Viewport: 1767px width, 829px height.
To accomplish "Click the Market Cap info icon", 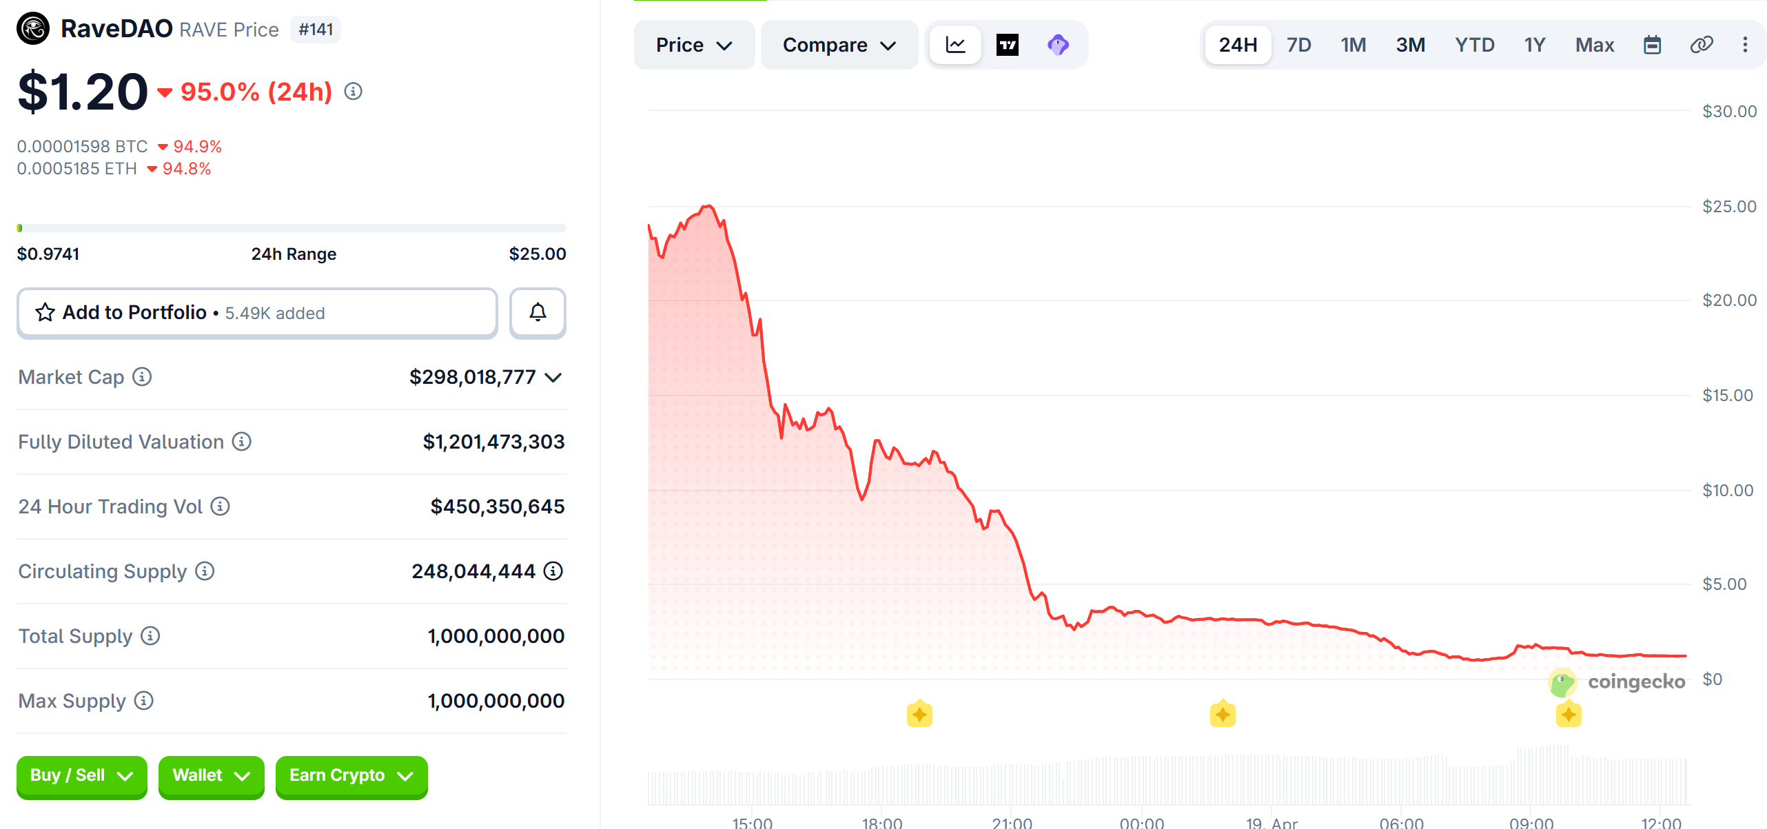I will (142, 377).
